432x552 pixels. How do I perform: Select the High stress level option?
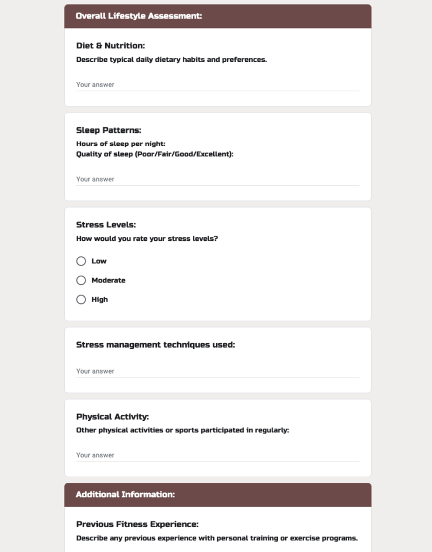tap(80, 299)
